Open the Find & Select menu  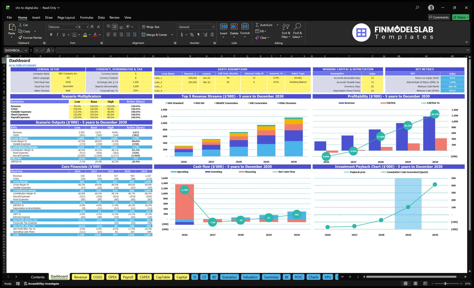coord(297,30)
